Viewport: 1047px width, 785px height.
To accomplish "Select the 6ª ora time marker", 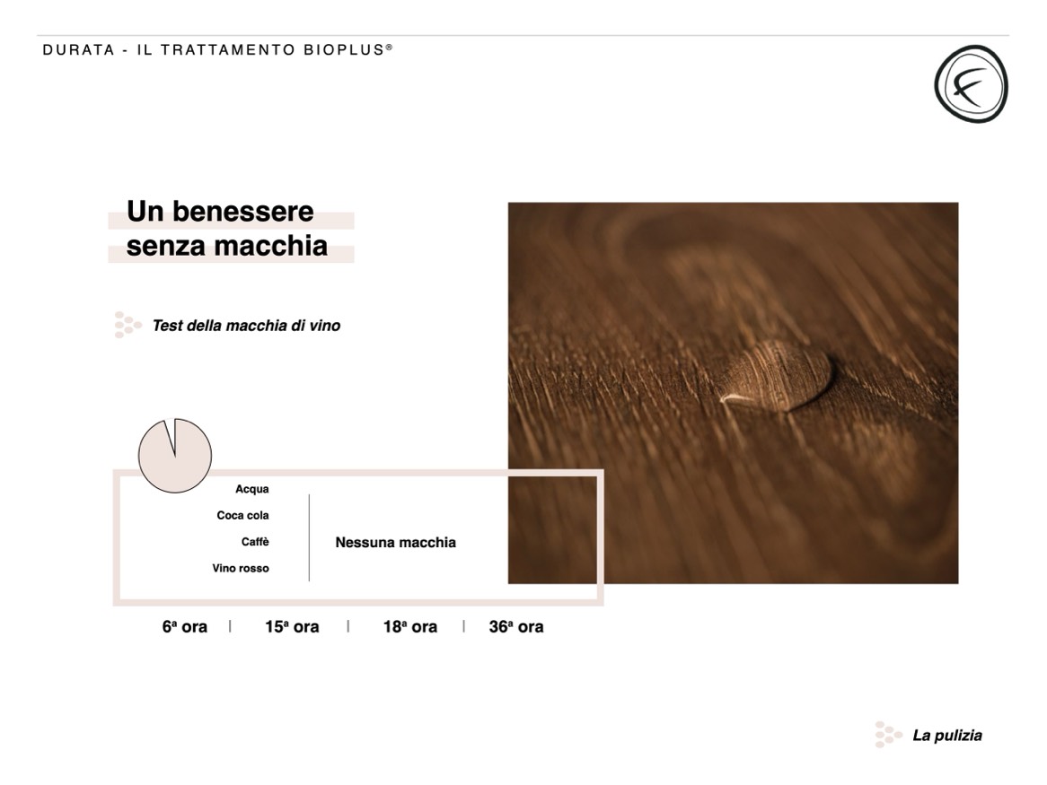I will (184, 627).
